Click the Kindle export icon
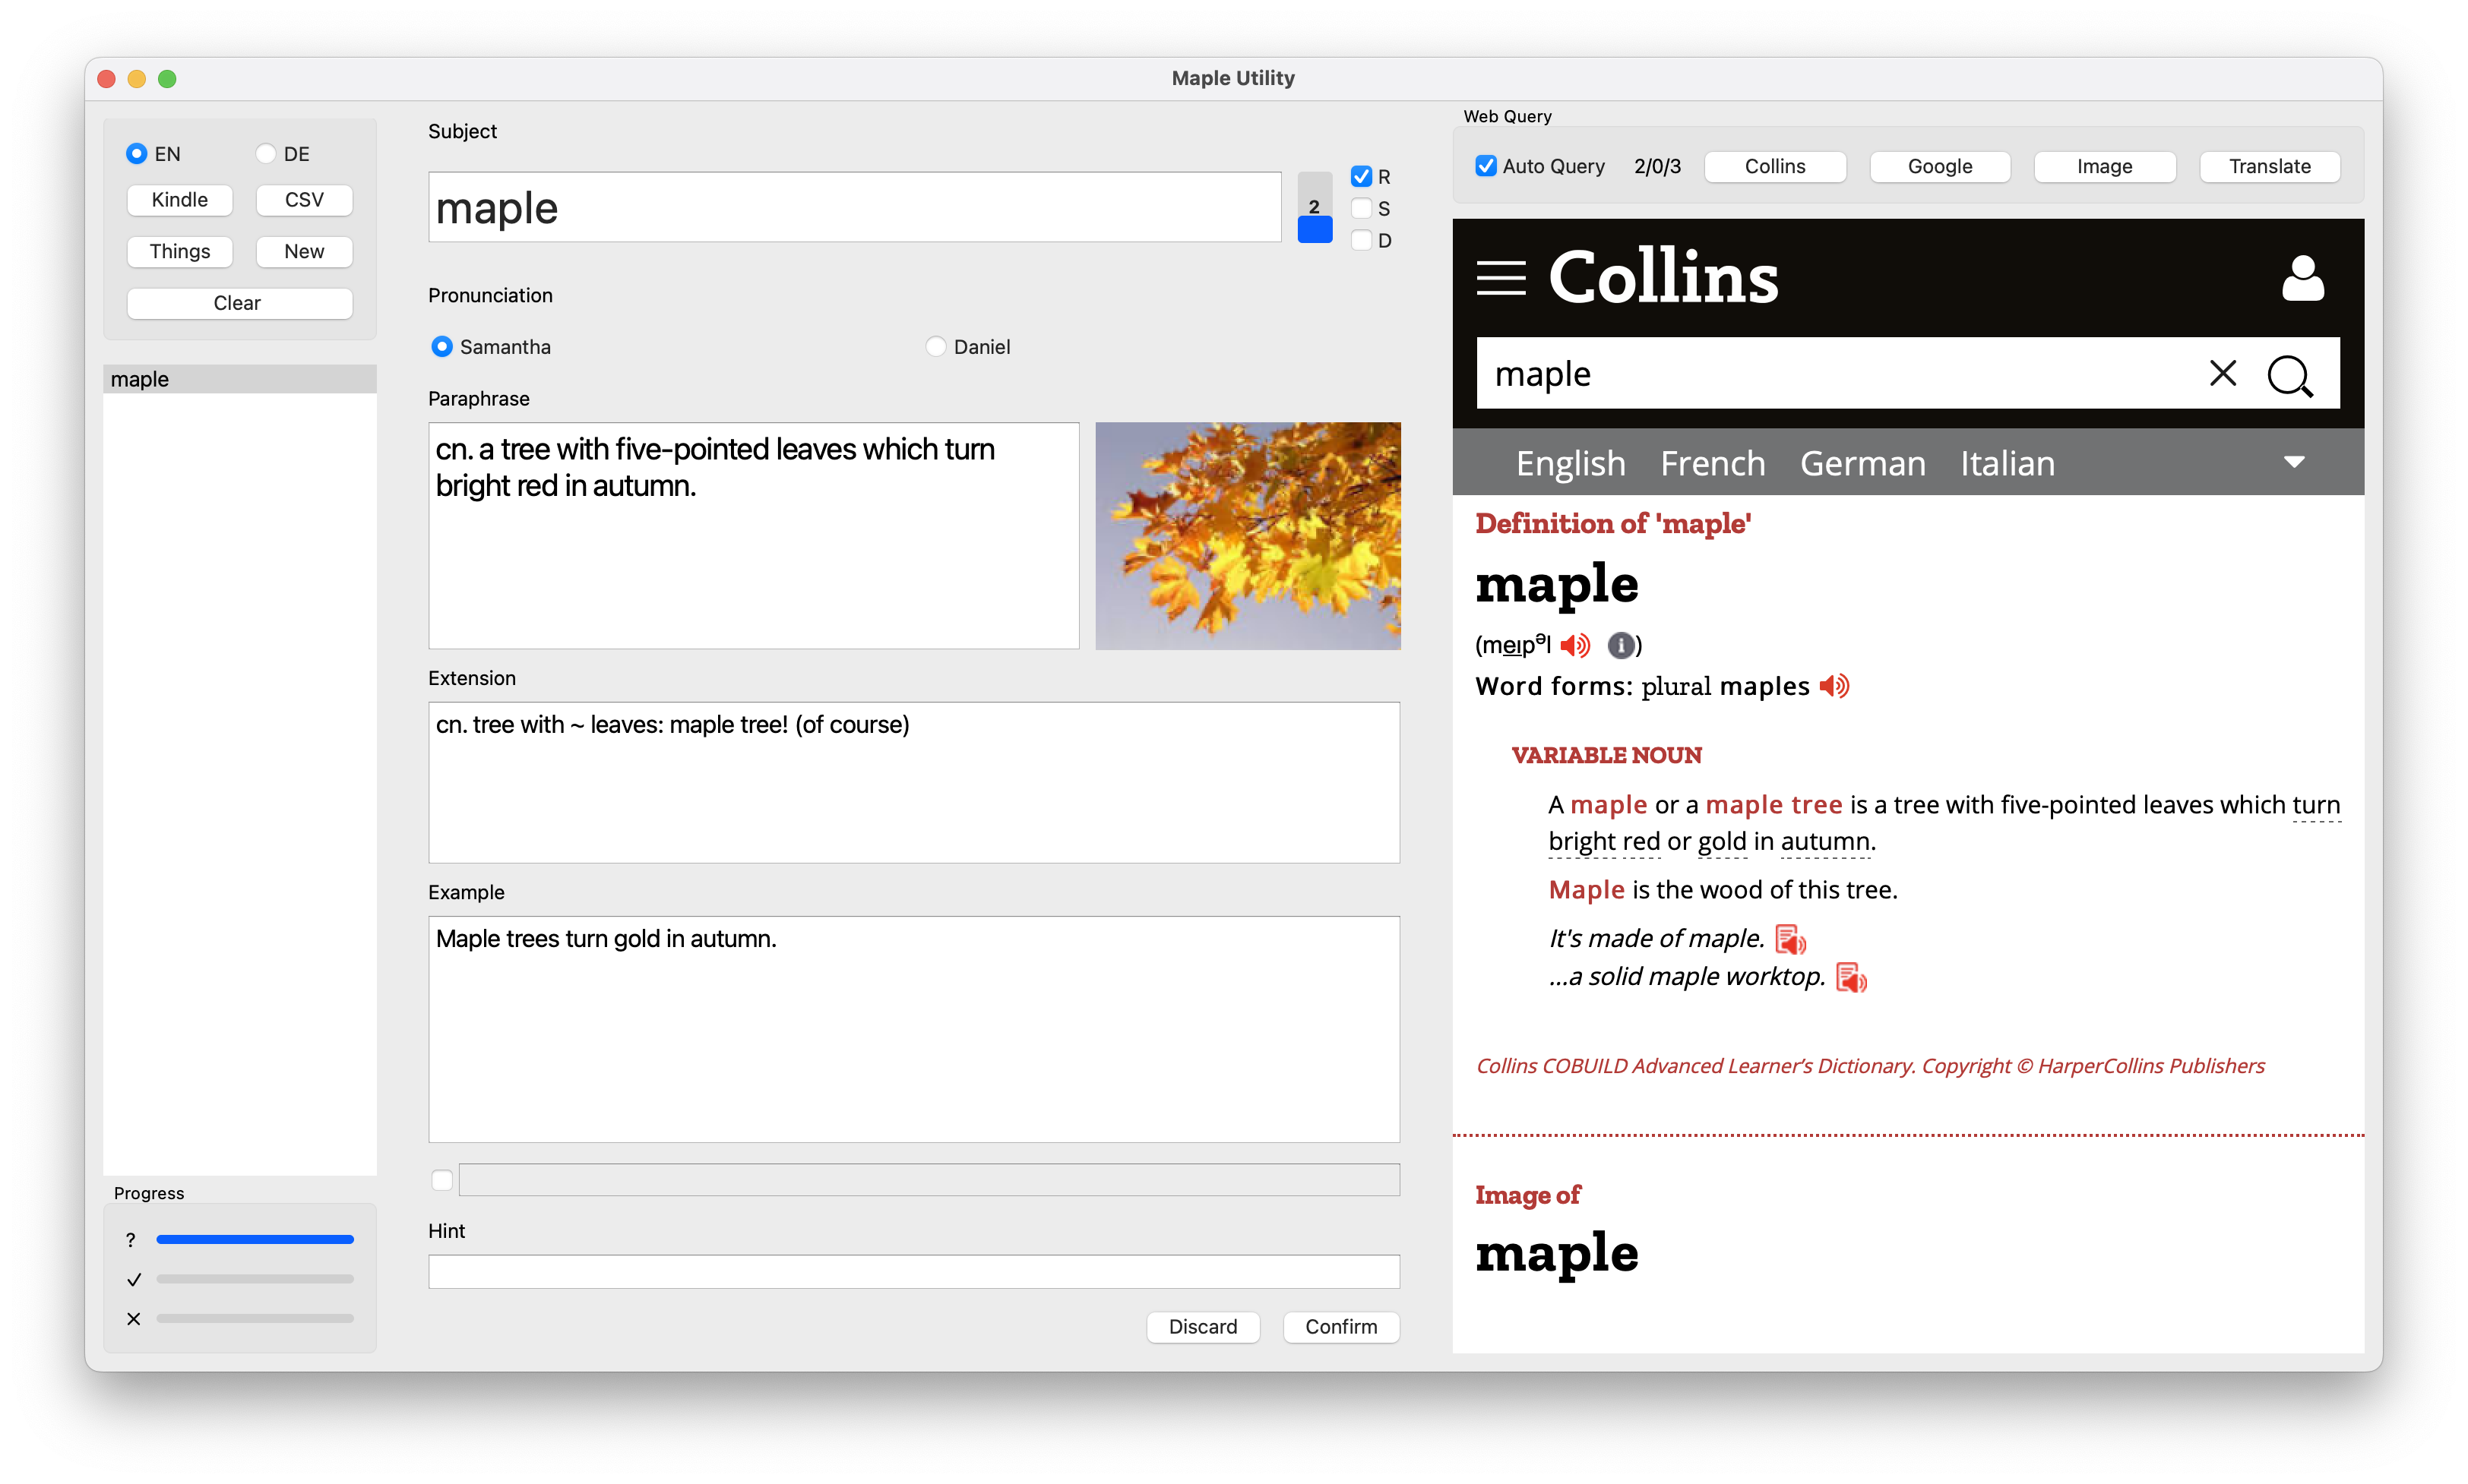 [178, 197]
